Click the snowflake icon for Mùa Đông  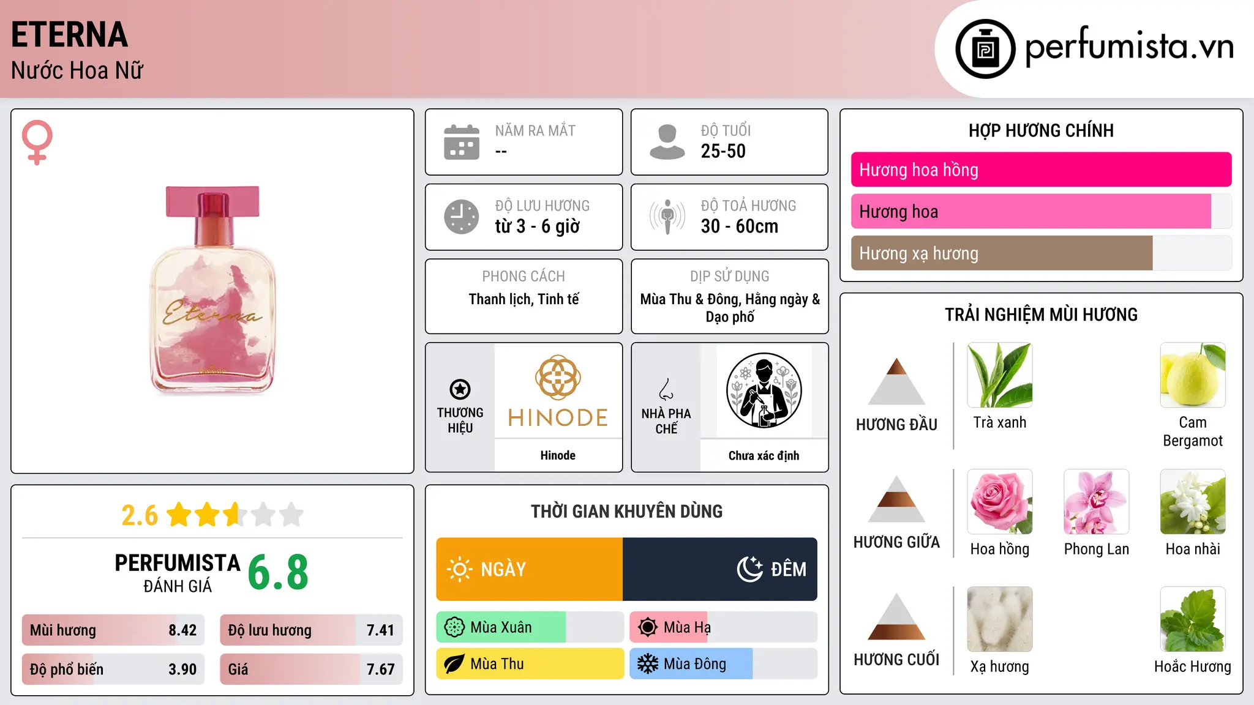[x=648, y=664]
